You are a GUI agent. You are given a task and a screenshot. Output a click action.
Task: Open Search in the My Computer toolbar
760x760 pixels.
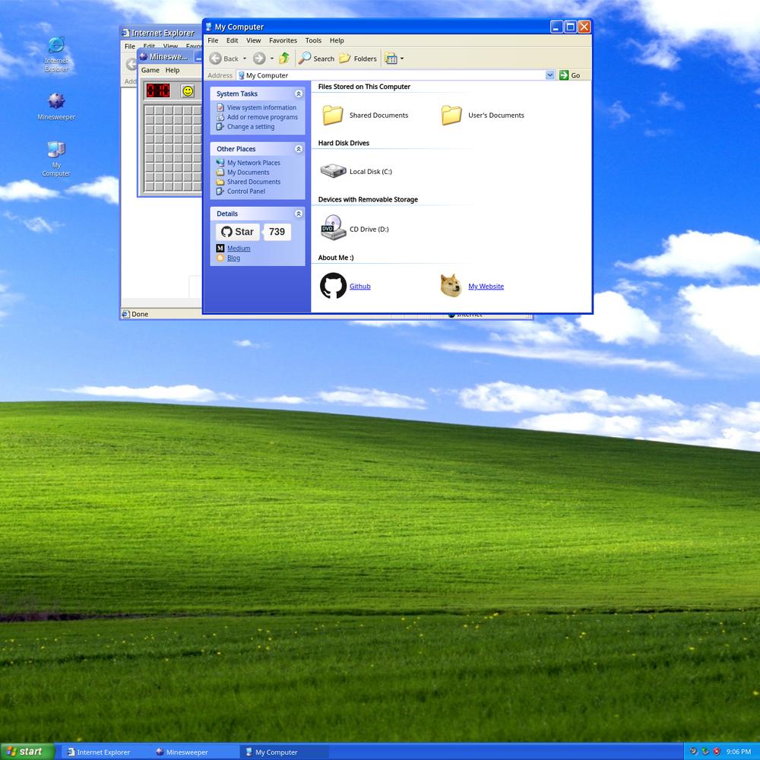click(316, 59)
